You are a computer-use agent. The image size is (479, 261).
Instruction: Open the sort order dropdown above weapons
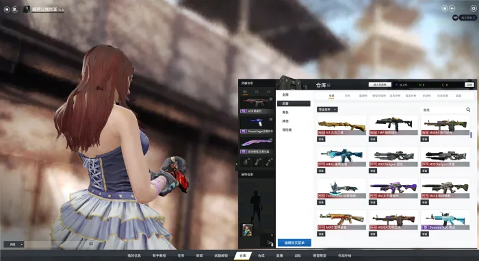327,110
